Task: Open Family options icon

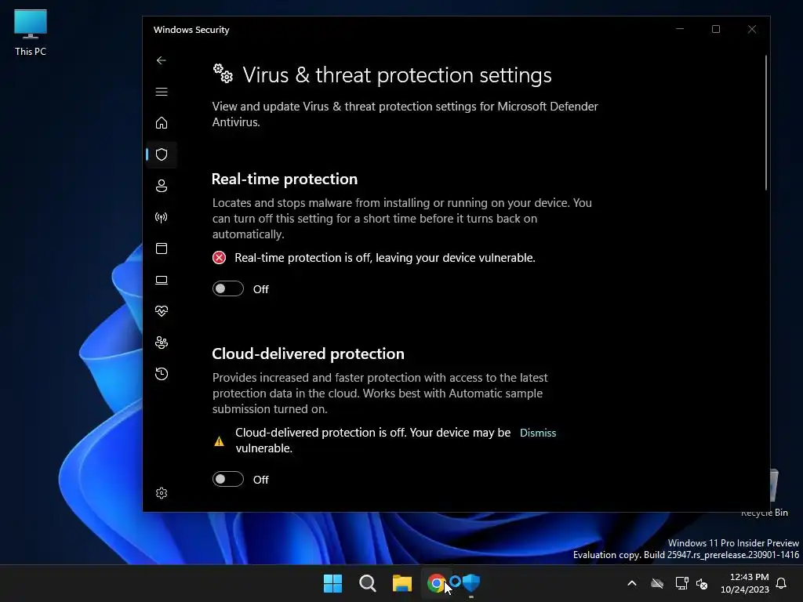Action: 162,343
